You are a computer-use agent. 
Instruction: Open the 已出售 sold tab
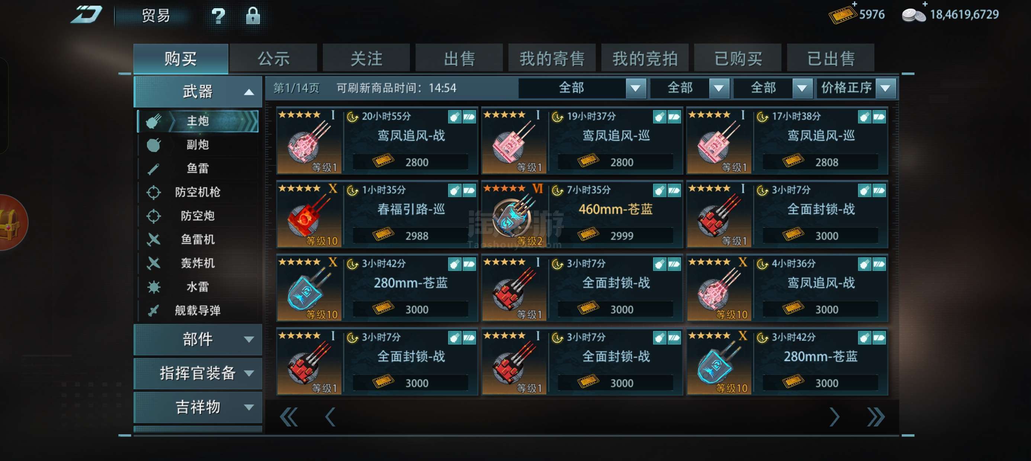point(831,58)
